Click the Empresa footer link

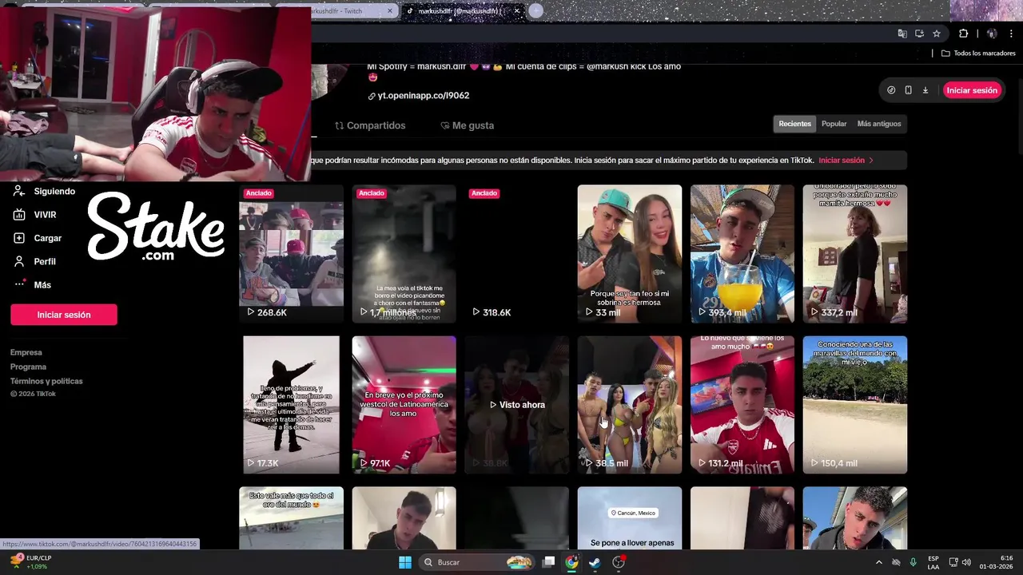(x=26, y=352)
